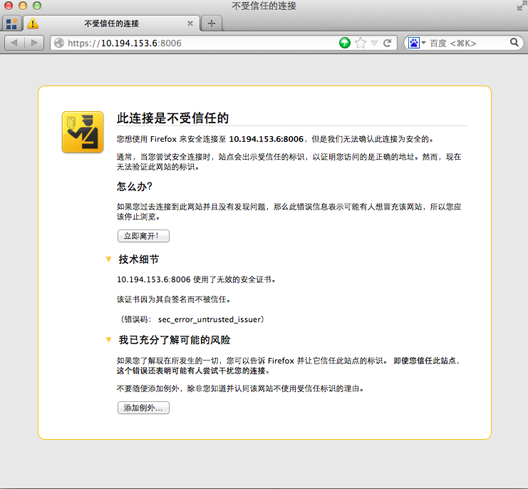Click the 添加例外… button
The image size is (528, 489).
coord(143,408)
